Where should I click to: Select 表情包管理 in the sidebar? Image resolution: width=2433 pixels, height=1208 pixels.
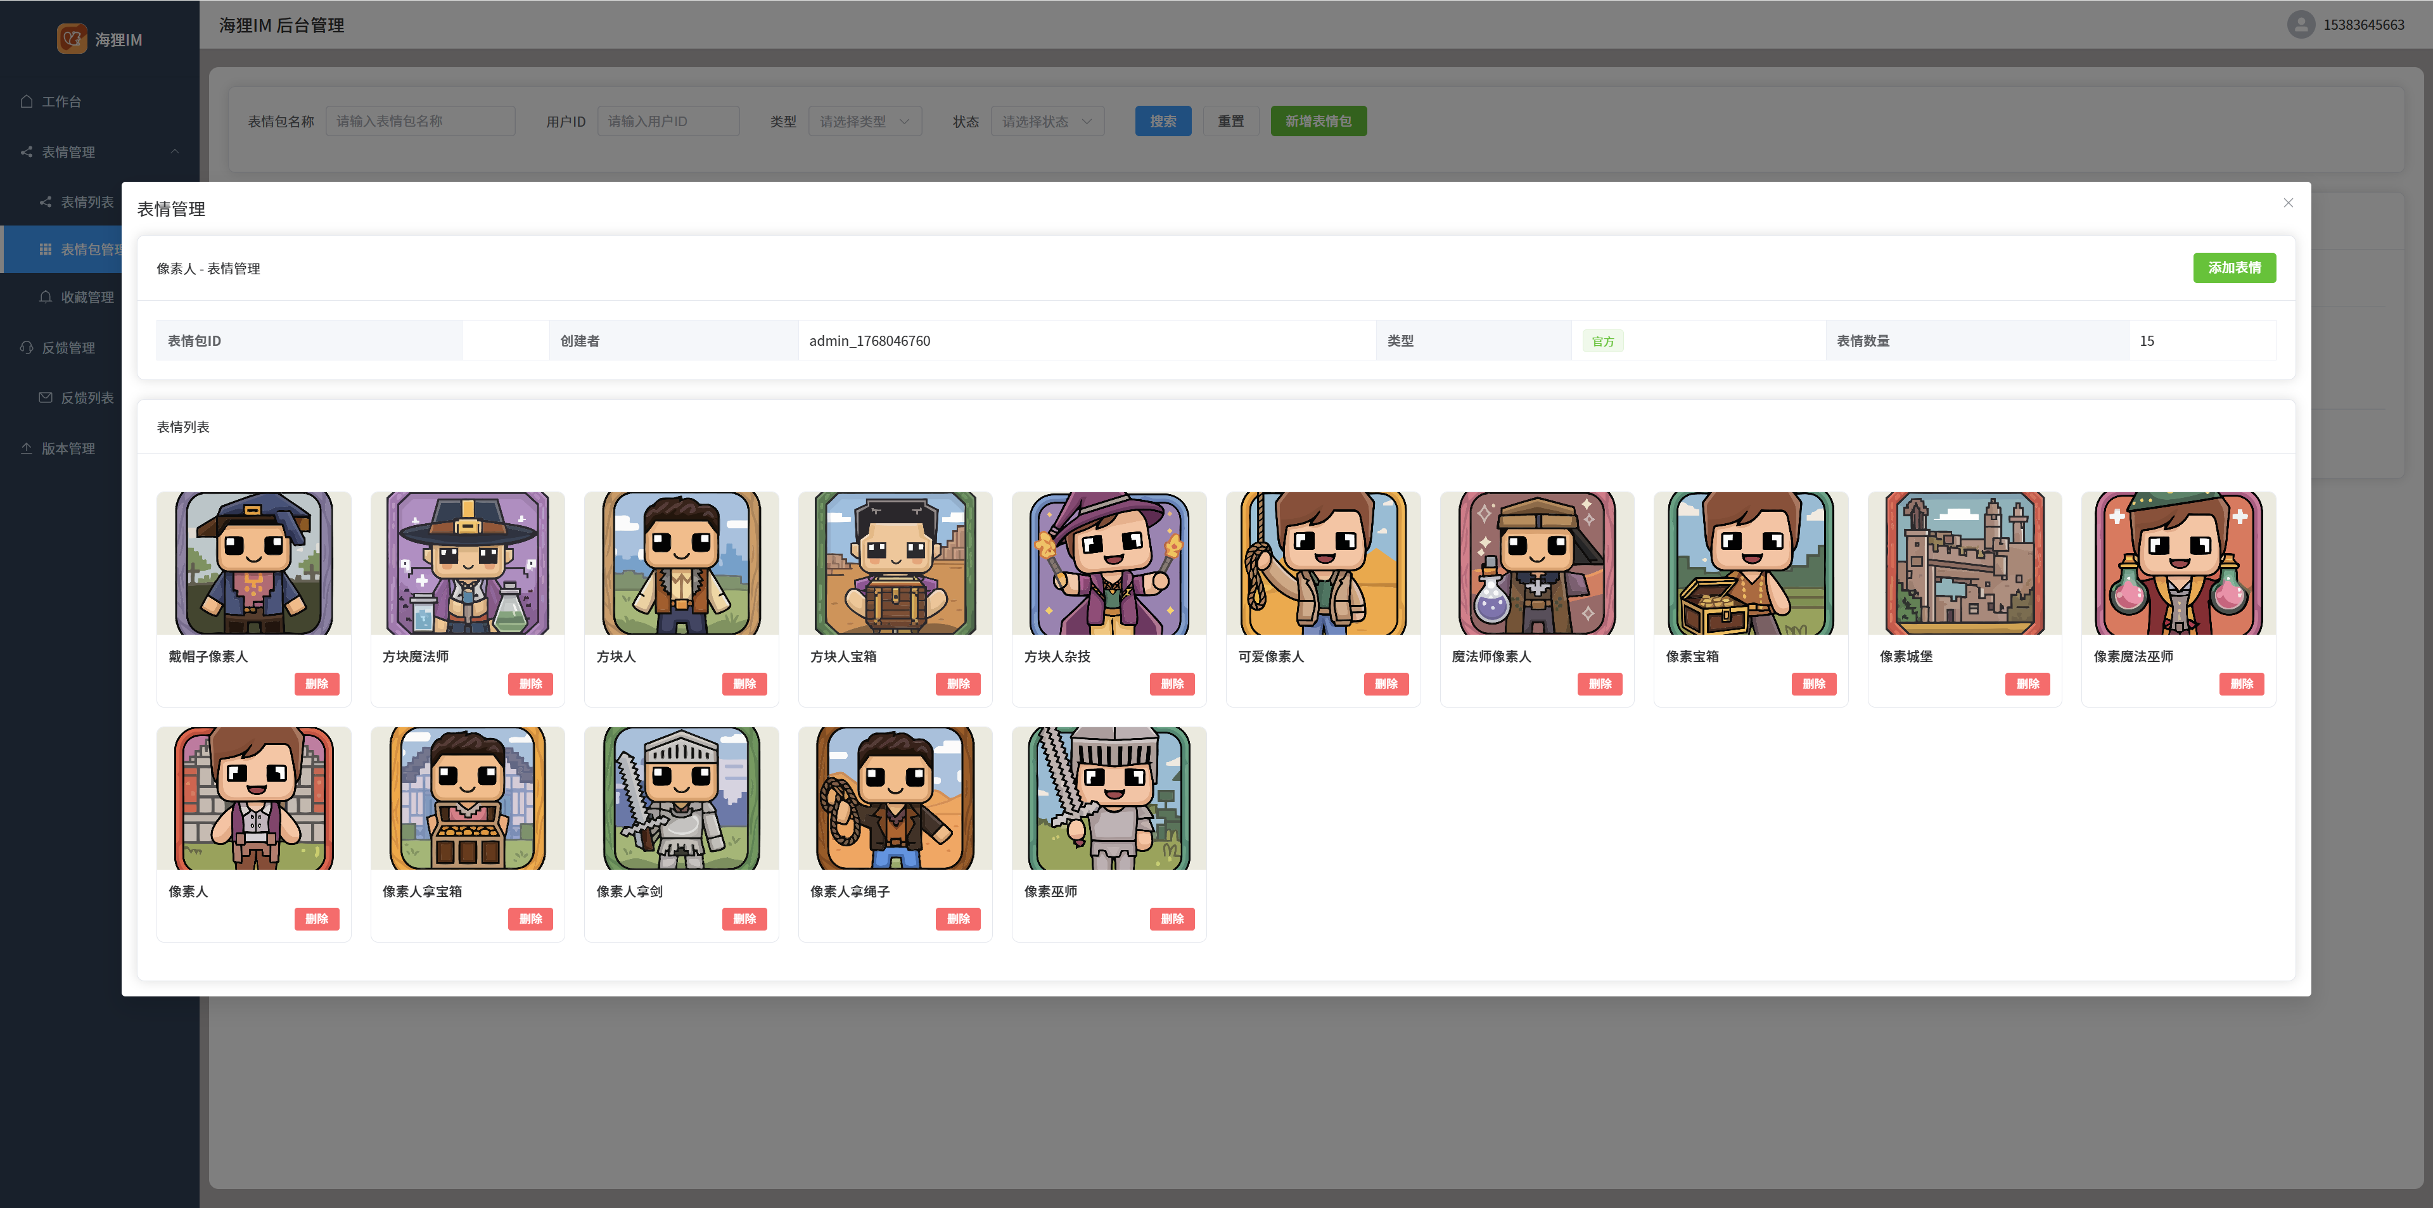86,250
